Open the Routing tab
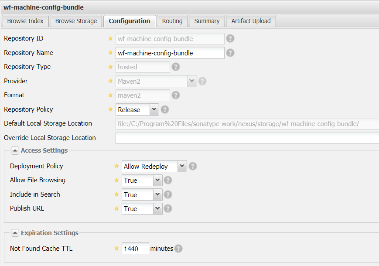The image size is (379, 266). click(x=172, y=21)
